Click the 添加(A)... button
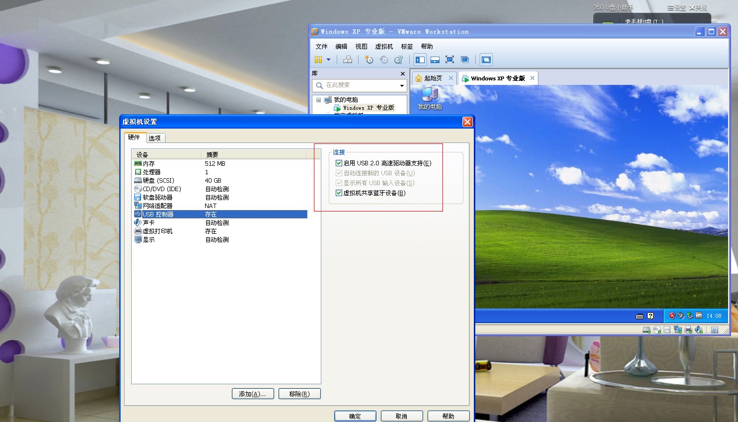The image size is (738, 422). click(x=253, y=394)
